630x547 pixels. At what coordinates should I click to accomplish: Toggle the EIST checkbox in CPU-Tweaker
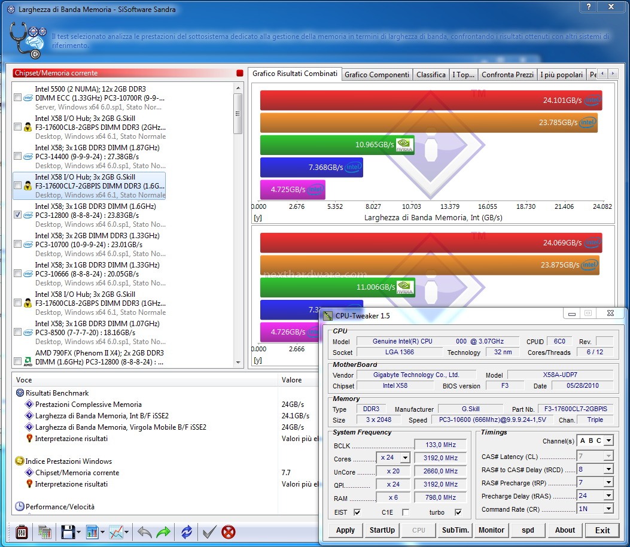pyautogui.click(x=357, y=512)
